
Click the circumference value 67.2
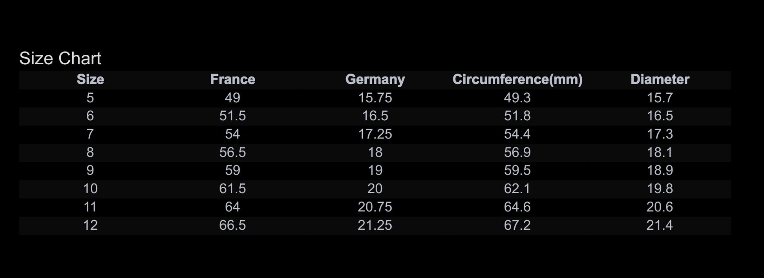click(517, 225)
